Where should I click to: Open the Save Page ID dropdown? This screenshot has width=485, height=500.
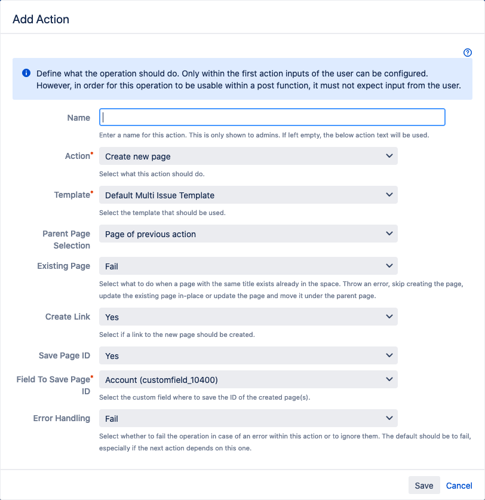tap(248, 356)
